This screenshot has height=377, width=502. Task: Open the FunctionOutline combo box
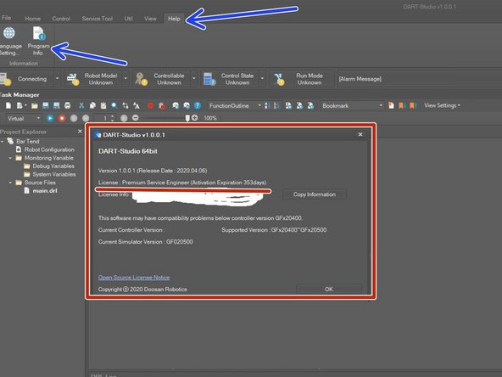(234, 105)
